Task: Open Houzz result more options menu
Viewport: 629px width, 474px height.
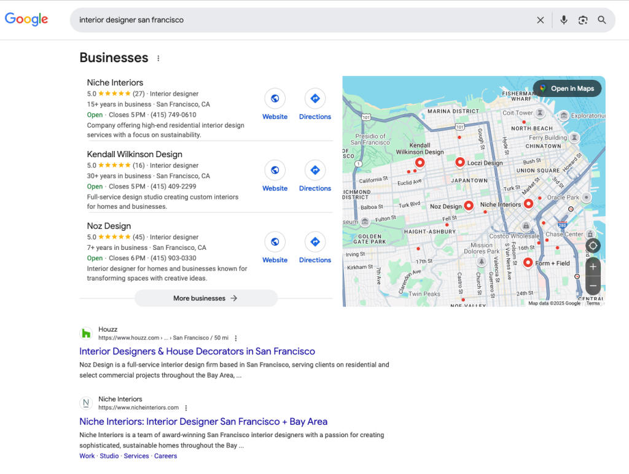Action: pyautogui.click(x=236, y=338)
